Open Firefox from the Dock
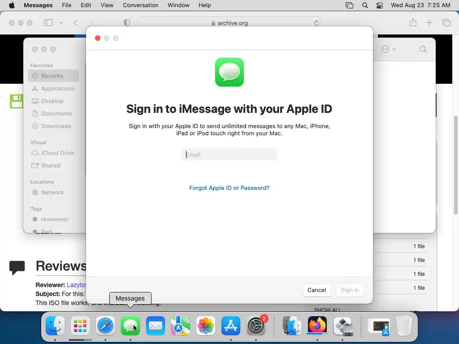Viewport: 459px width, 344px height. [x=317, y=325]
